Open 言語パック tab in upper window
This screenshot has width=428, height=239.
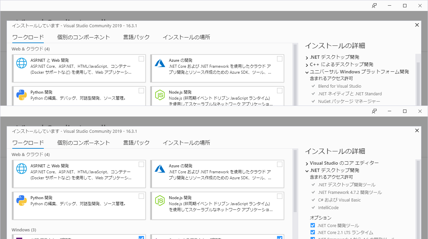[136, 37]
